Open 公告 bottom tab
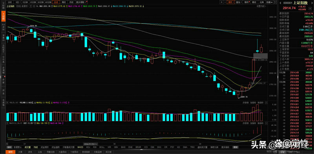Image resolution: width=314 pixels, height=154 pixels. pos(40,152)
